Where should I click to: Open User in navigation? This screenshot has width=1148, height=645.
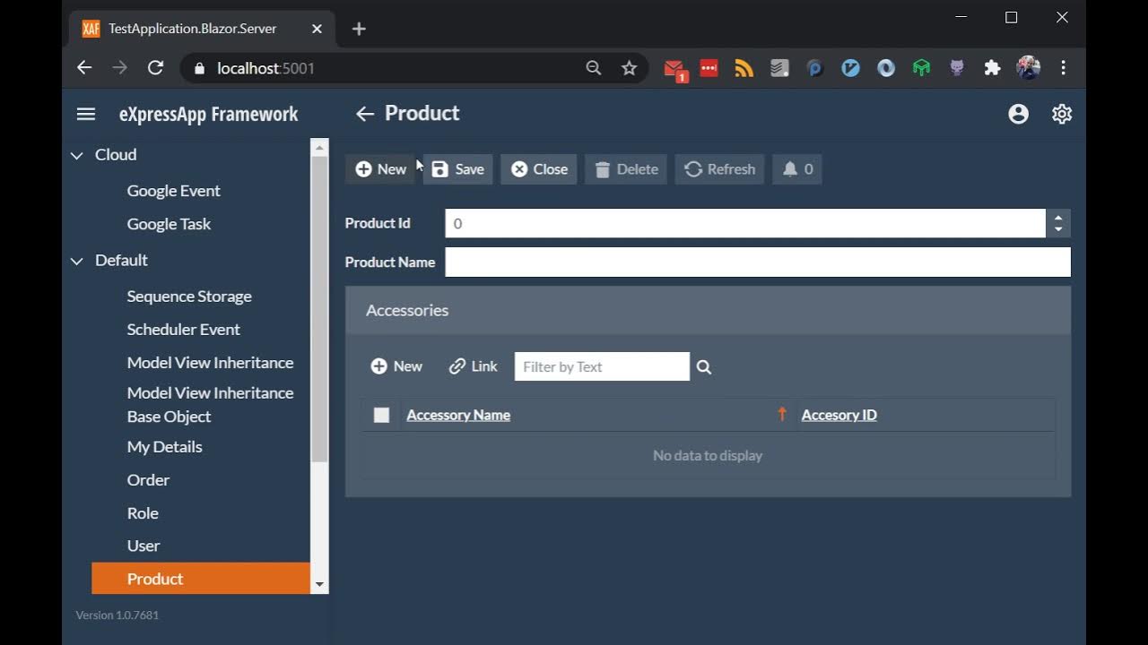pyautogui.click(x=143, y=546)
